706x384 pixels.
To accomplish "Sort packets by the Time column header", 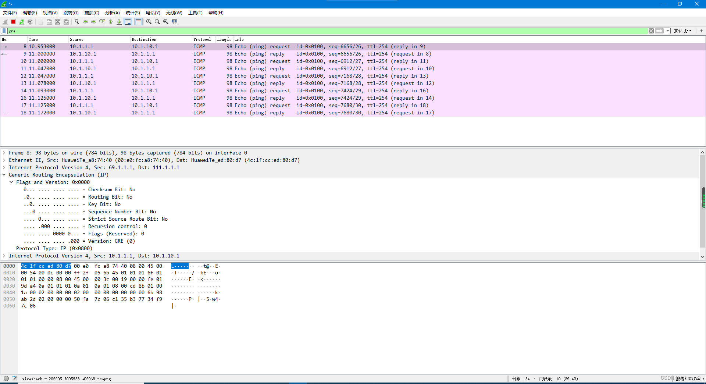I will [48, 39].
